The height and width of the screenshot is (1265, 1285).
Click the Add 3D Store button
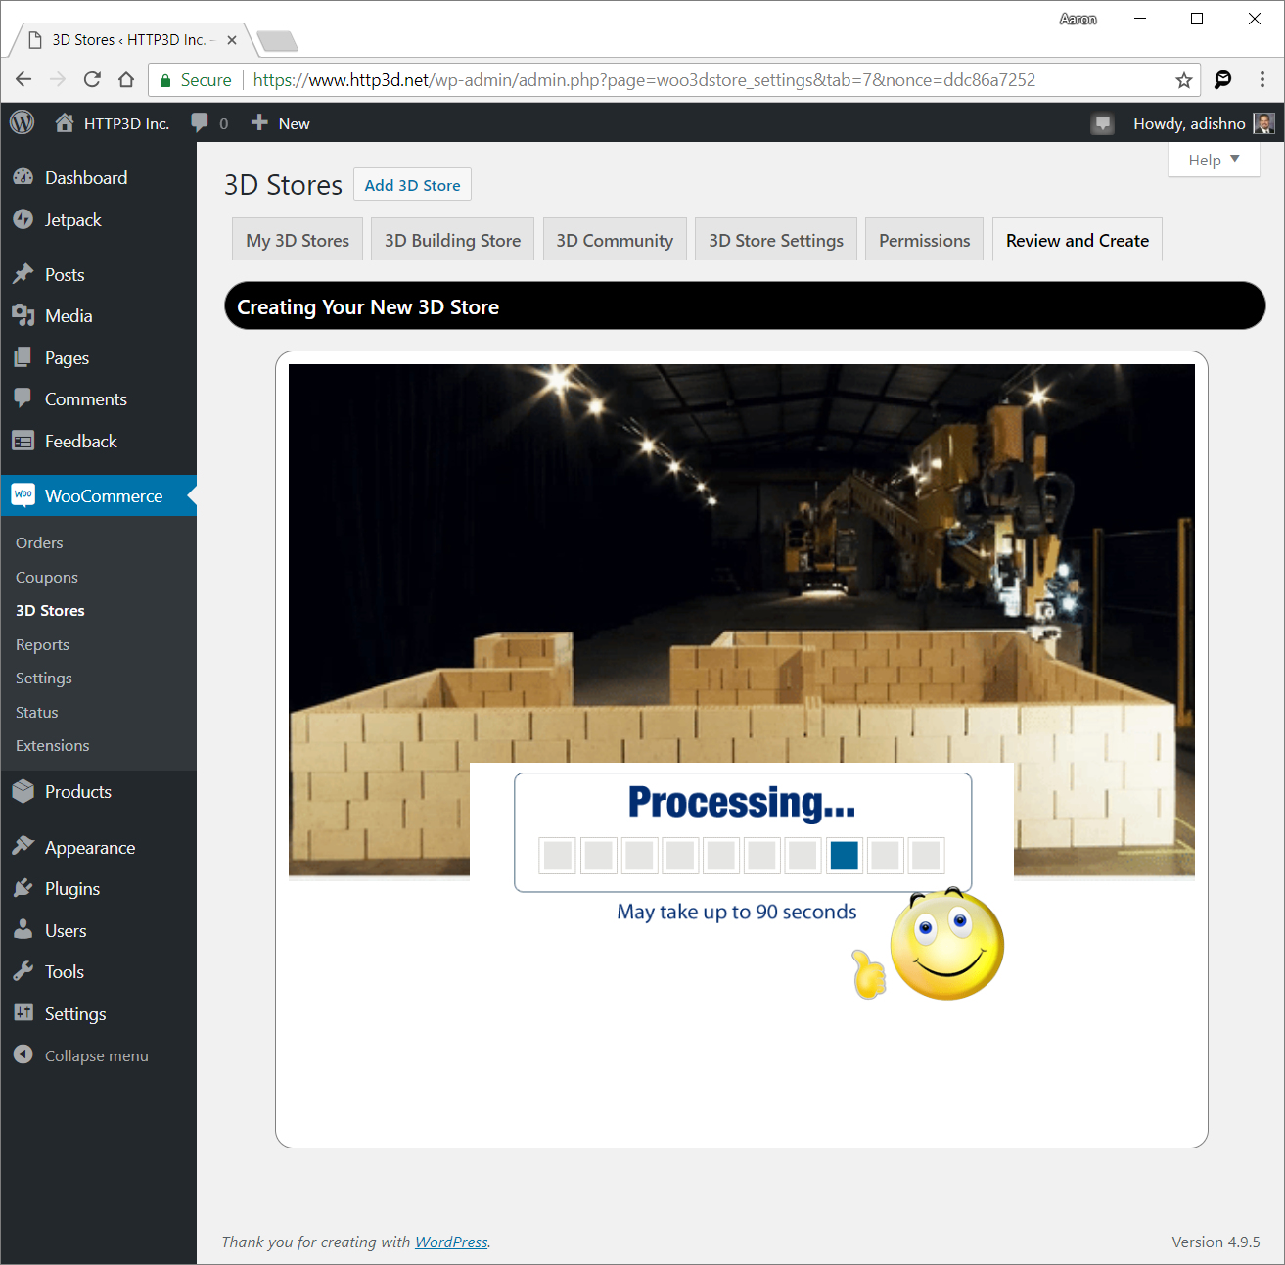coord(412,185)
